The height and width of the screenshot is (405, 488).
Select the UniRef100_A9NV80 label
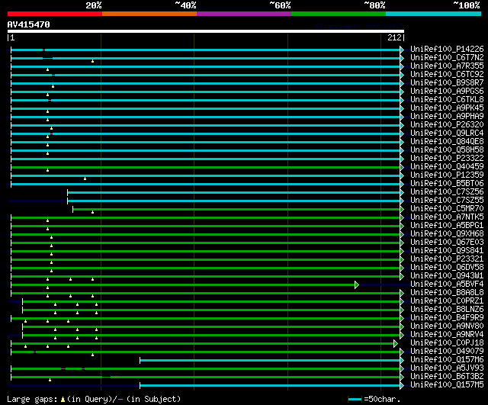[447, 326]
